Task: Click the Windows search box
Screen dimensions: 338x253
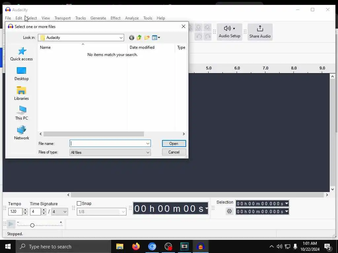Action: pos(63,246)
